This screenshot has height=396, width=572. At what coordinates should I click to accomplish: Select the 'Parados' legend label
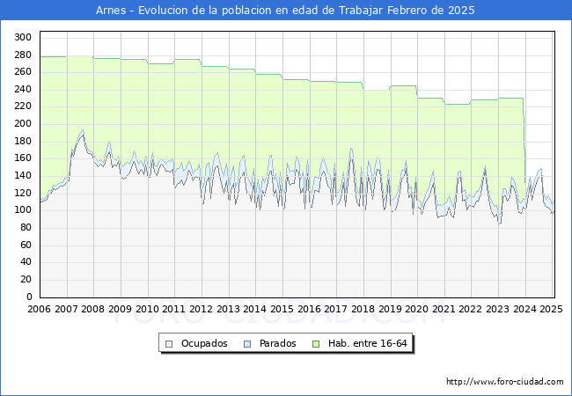(277, 343)
